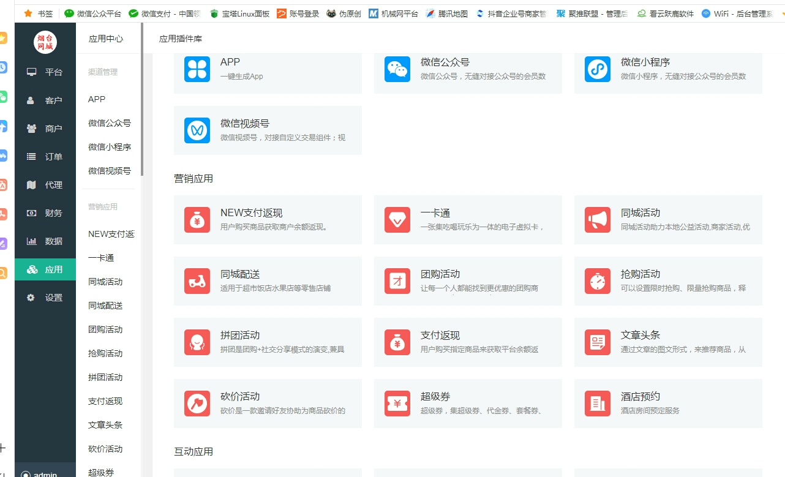Click the 数据 bar chart icon in sidebar
The image size is (785, 477).
point(32,241)
